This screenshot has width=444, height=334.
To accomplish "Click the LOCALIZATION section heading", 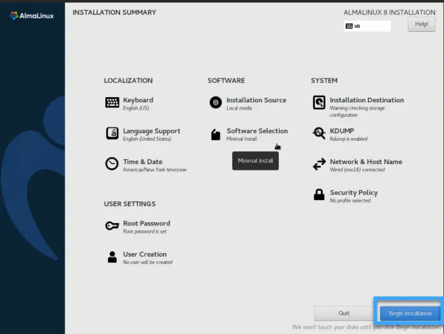I will coord(128,80).
